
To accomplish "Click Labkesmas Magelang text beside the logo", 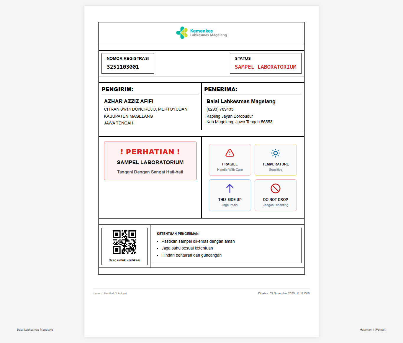I will coord(209,35).
